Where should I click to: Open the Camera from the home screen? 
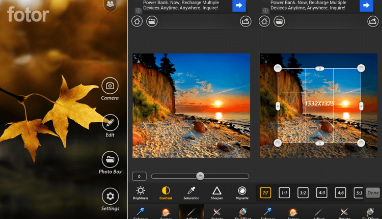[x=110, y=86]
